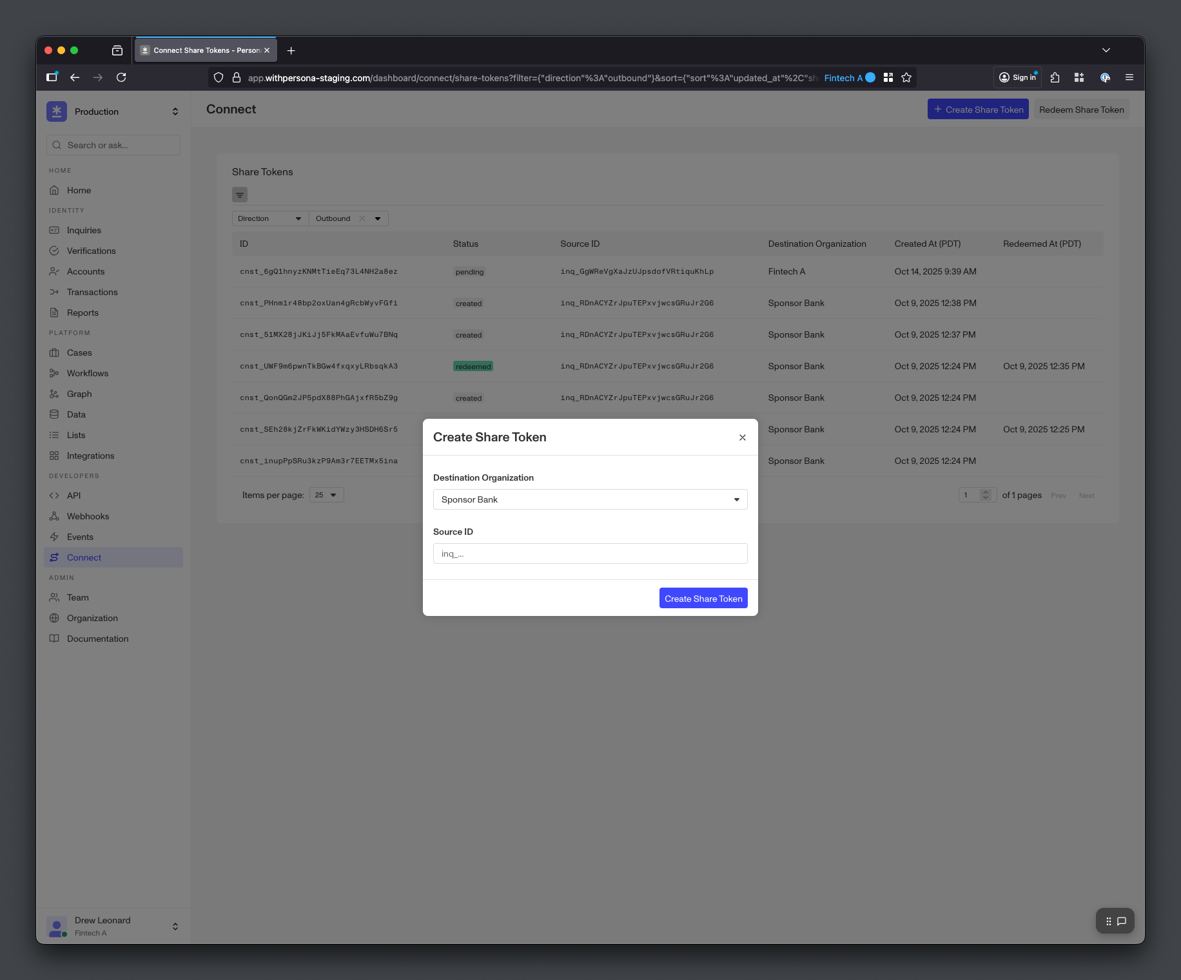
Task: Select the Transactions icon
Action: (55, 292)
